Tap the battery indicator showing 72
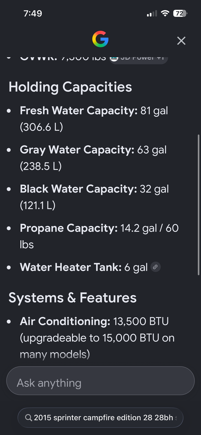Screen dimensions: 201x435 coord(180,14)
